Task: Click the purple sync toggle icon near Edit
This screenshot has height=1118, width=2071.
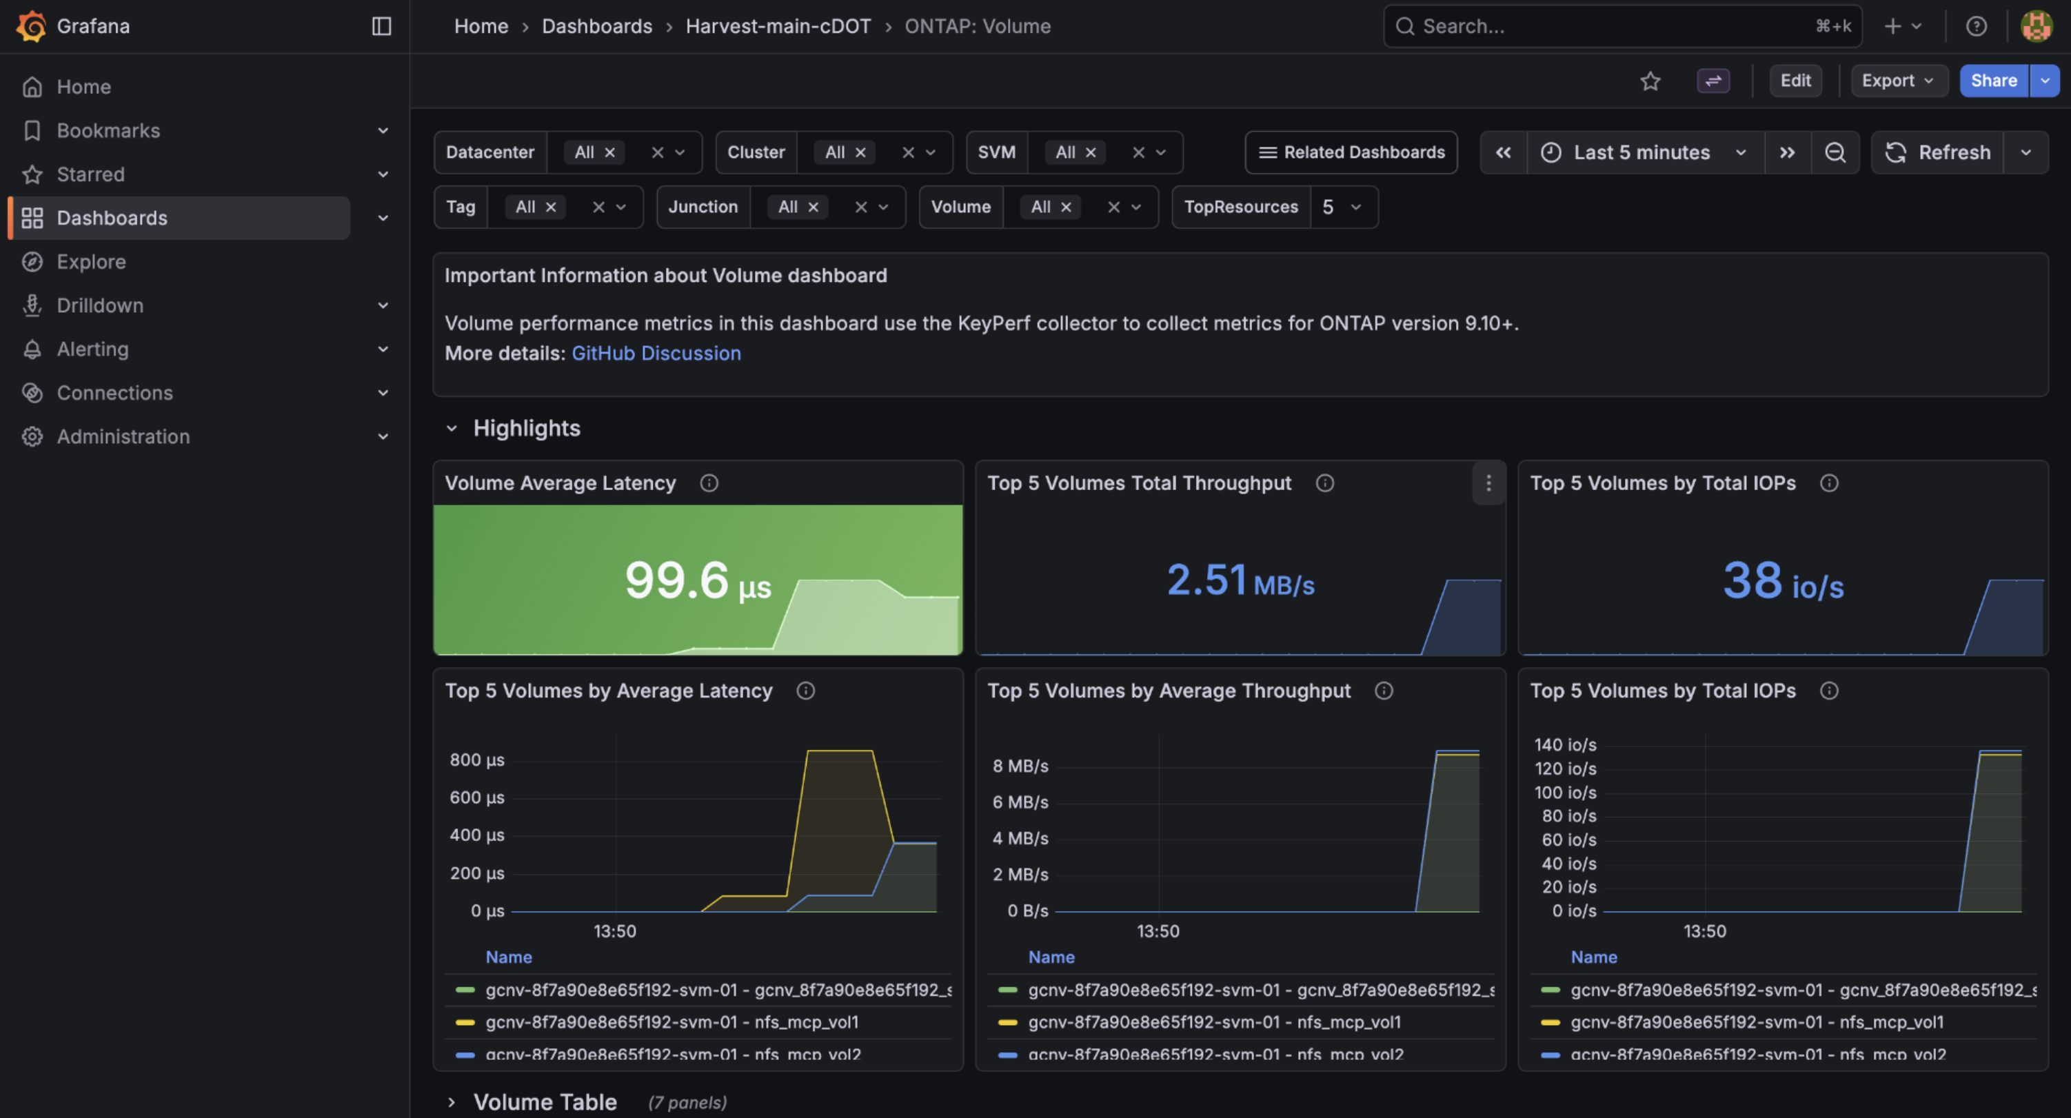Action: [x=1713, y=81]
